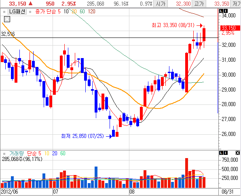241x196 pixels.
Task: Click the 750,000 volume axis label
Action: [230, 160]
